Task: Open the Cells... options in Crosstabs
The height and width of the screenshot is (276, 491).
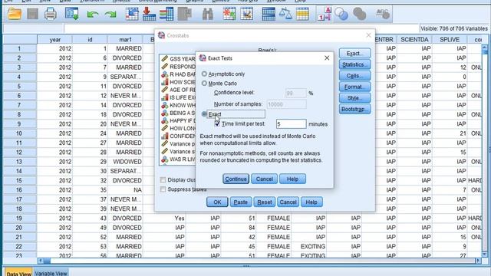Action: tap(354, 76)
